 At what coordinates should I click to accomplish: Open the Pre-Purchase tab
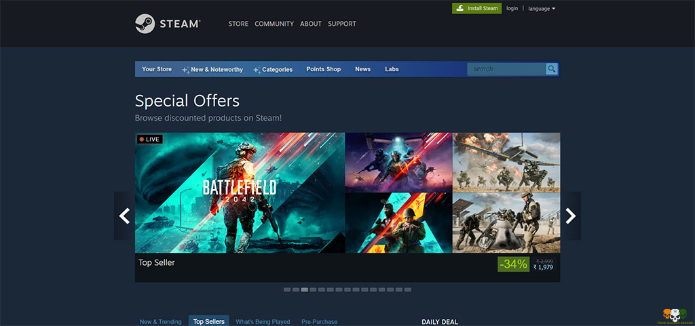coord(319,321)
